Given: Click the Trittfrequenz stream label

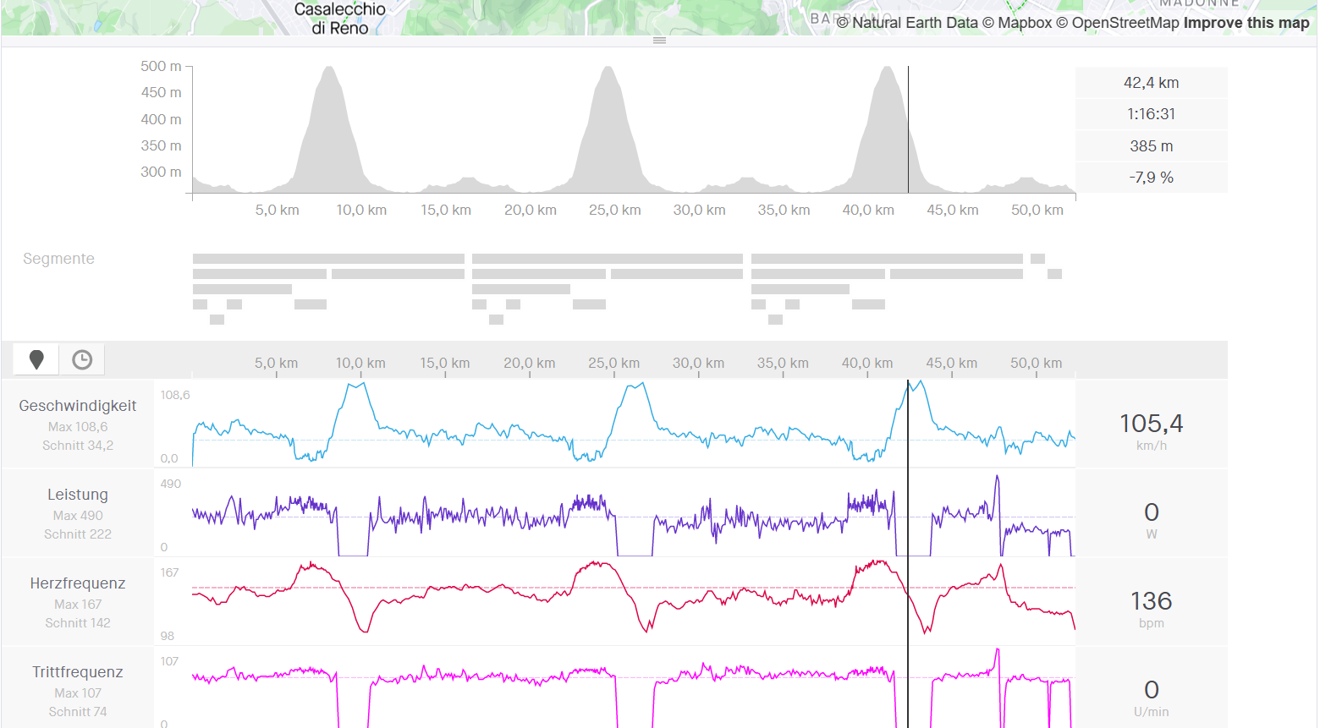Looking at the screenshot, I should (78, 672).
